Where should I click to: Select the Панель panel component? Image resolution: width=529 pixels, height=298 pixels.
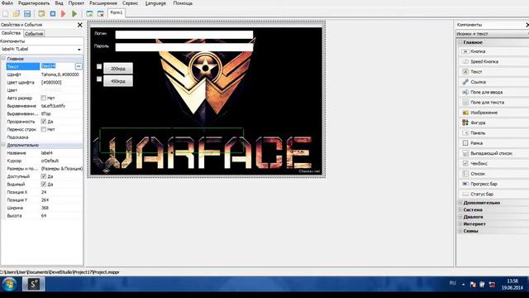tap(493, 132)
